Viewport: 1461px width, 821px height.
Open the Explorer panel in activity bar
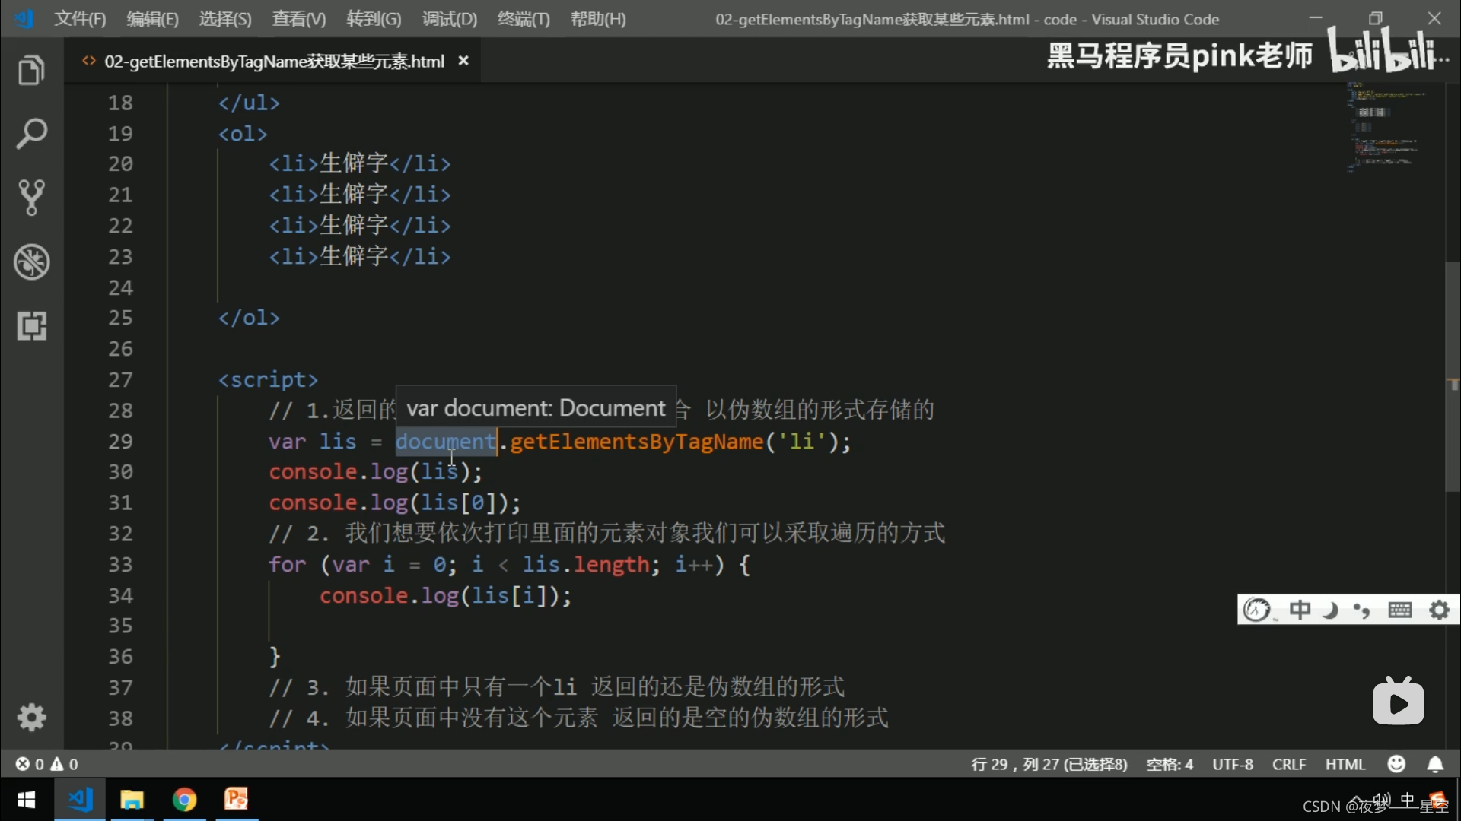point(31,71)
